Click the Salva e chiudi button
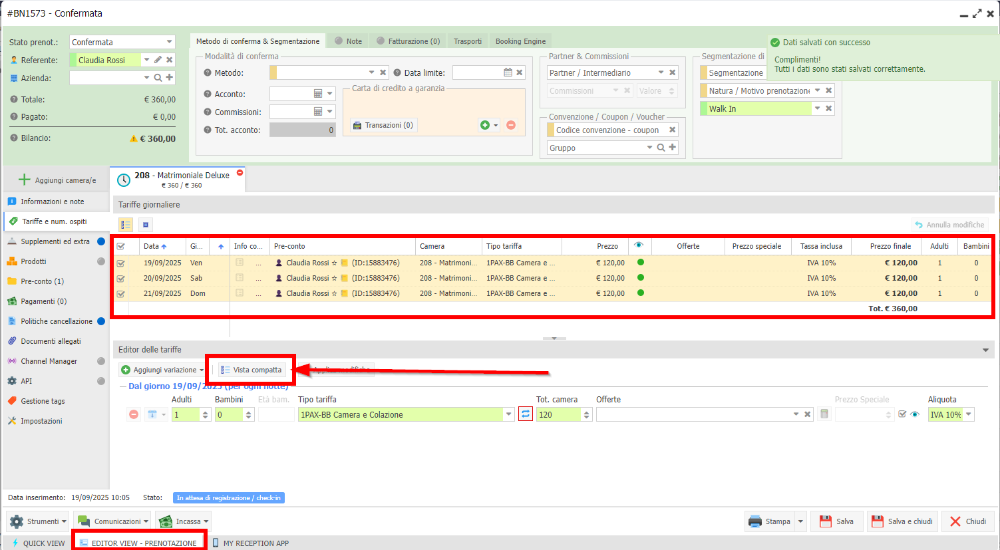This screenshot has width=1000, height=550. click(902, 521)
